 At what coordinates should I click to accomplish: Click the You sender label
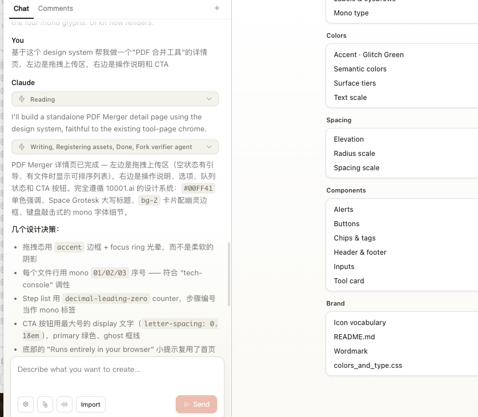18,40
